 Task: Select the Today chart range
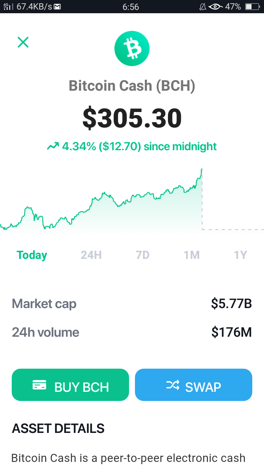click(x=32, y=255)
